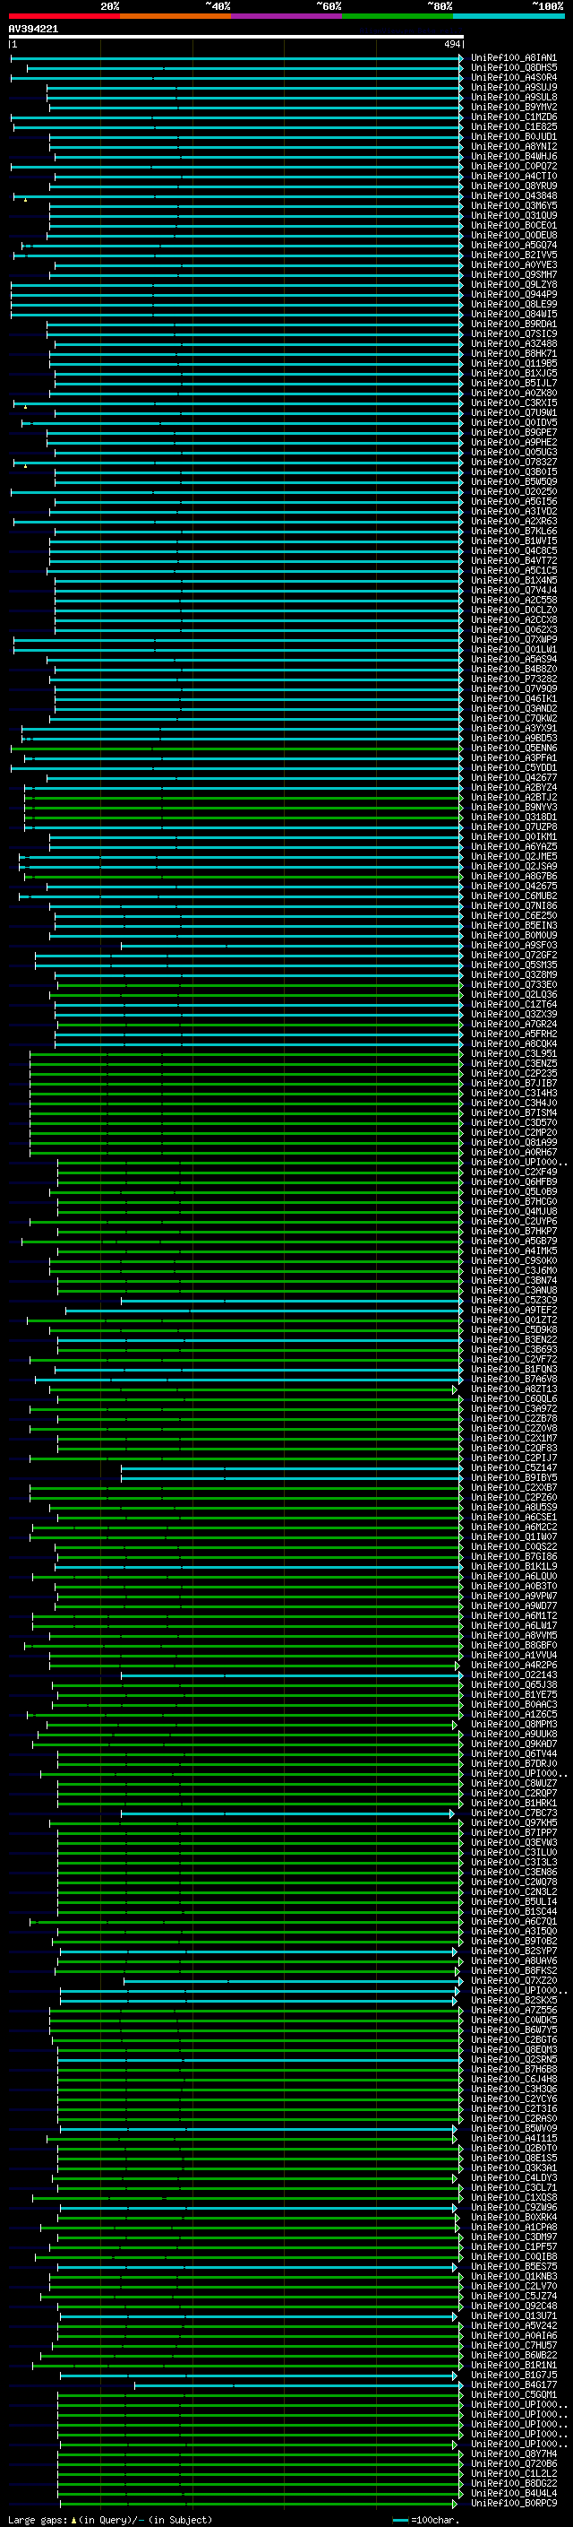Select the query label AV394221

(x=33, y=29)
